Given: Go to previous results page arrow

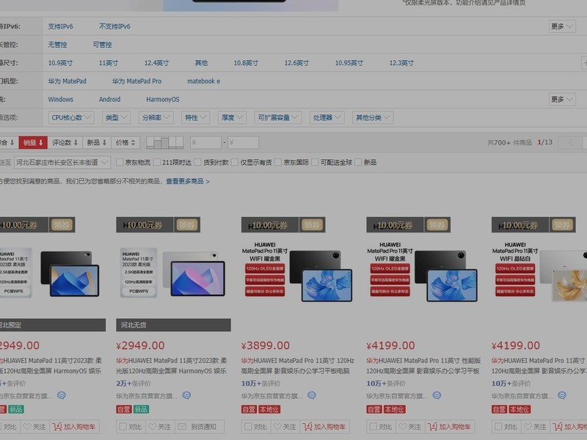Looking at the screenshot, I should click(x=571, y=142).
